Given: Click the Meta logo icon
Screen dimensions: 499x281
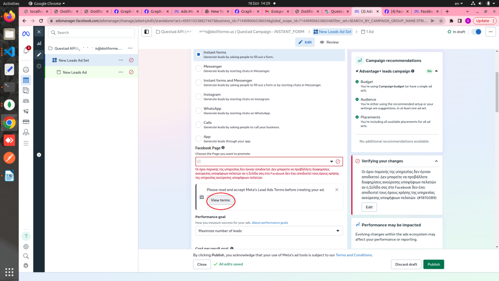Looking at the screenshot, I should click(26, 33).
